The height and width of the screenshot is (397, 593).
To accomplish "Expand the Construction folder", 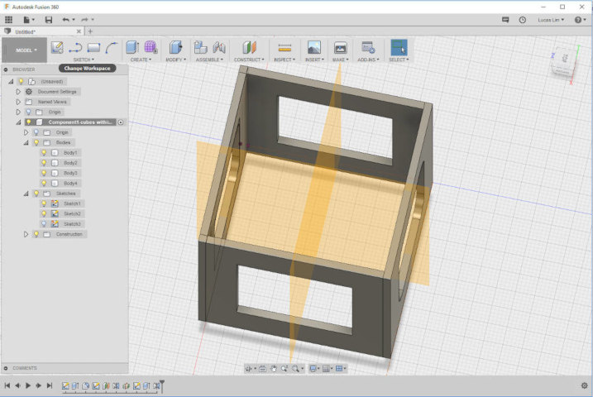I will pyautogui.click(x=26, y=234).
